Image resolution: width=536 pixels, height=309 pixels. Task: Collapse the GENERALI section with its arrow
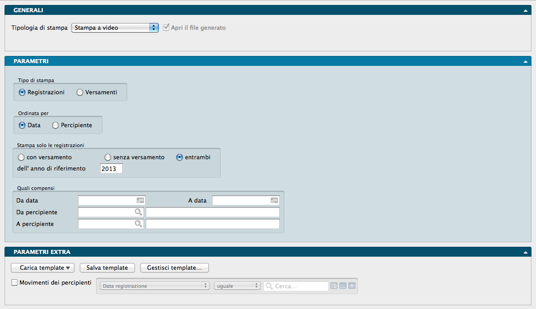[525, 10]
